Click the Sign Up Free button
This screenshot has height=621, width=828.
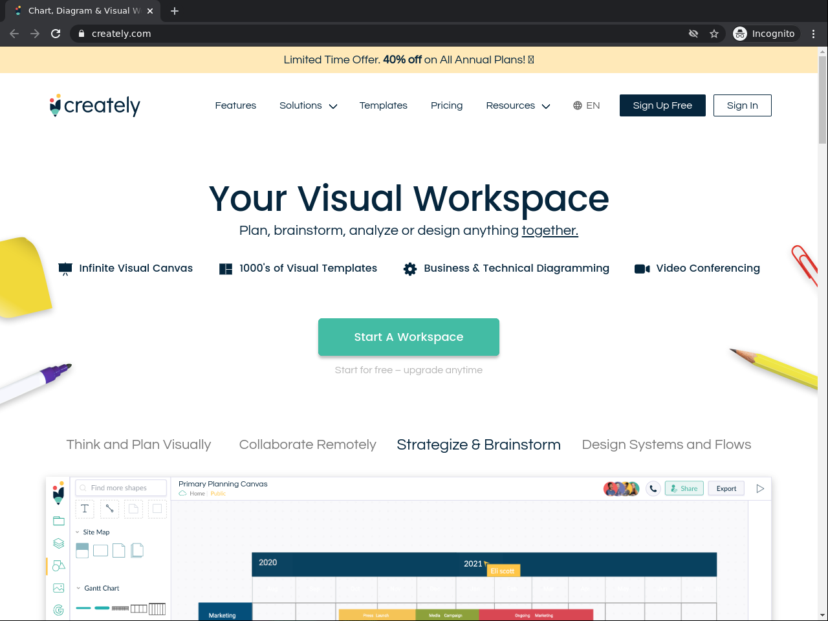click(x=662, y=105)
